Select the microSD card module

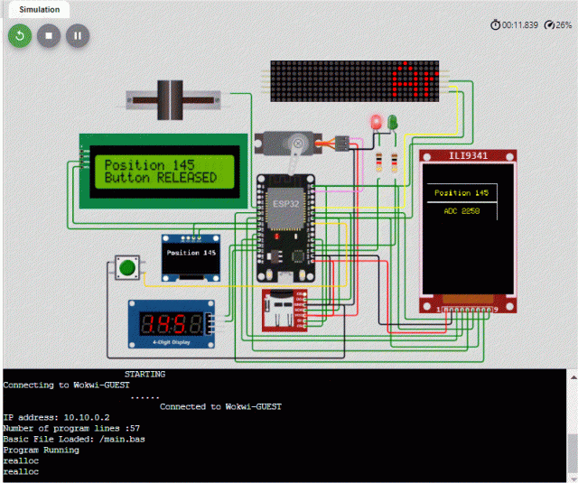tap(283, 313)
